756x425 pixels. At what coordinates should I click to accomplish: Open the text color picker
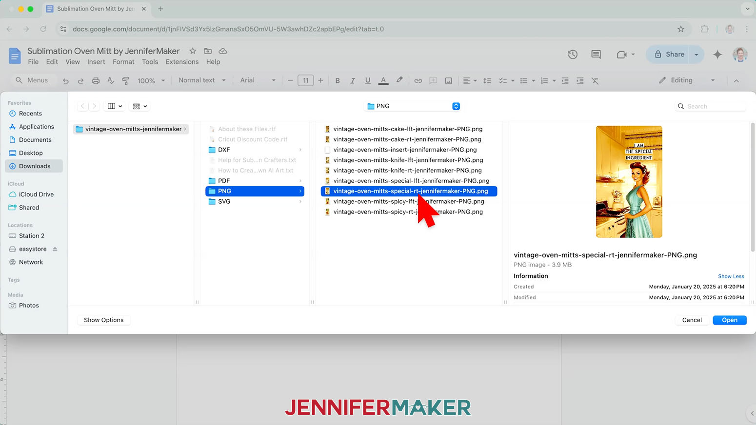pyautogui.click(x=383, y=81)
